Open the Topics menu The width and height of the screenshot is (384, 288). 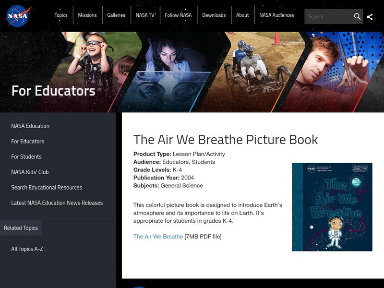click(x=61, y=15)
